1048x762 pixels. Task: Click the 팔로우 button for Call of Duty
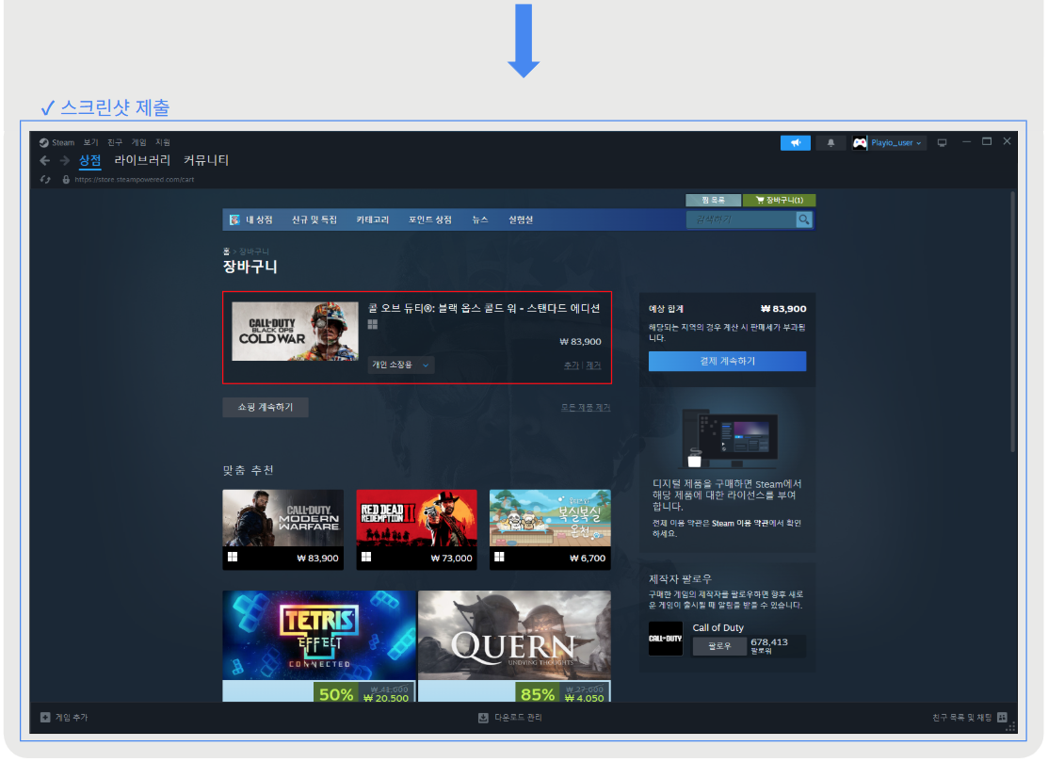click(x=719, y=646)
